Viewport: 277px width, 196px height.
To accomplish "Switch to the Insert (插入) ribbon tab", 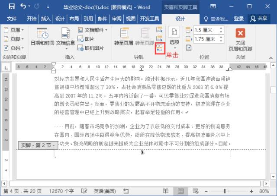I will 45,19.
